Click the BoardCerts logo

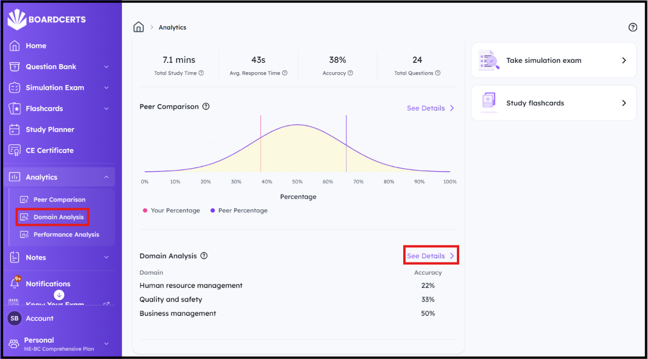tap(47, 19)
